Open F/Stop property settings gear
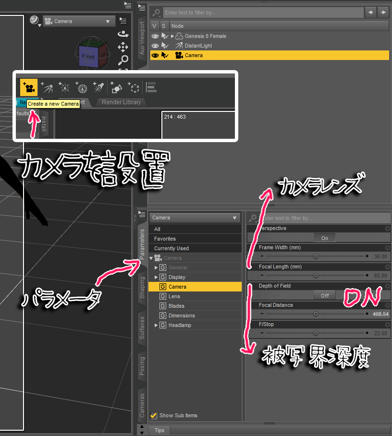The width and height of the screenshot is (392, 436). pyautogui.click(x=388, y=325)
